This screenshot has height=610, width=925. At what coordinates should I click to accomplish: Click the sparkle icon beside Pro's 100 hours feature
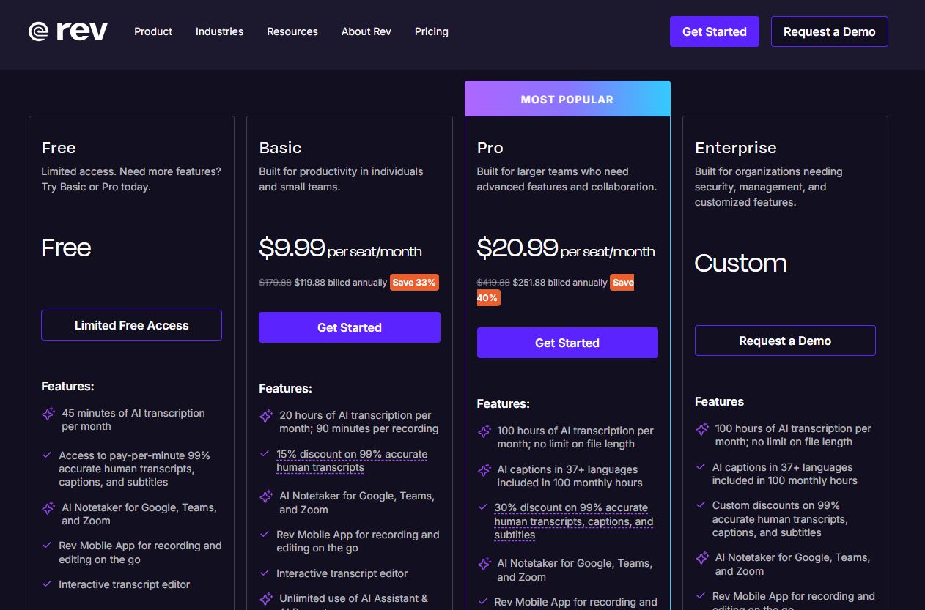(483, 431)
